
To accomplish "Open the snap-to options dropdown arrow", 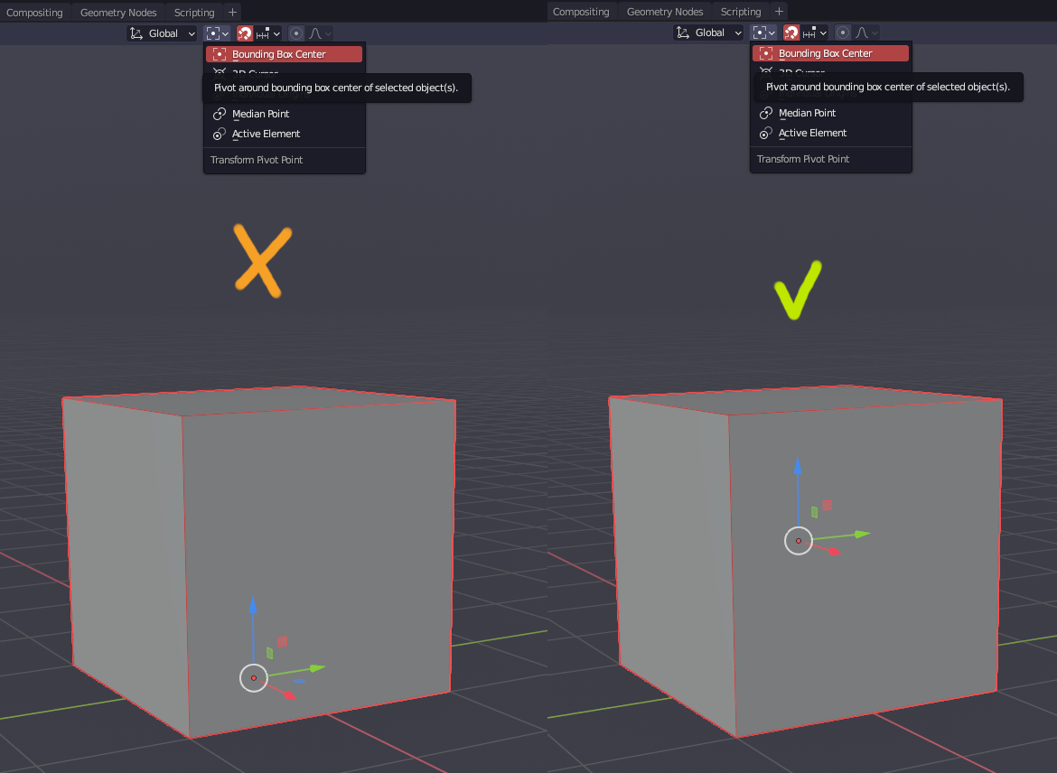I will click(x=276, y=33).
